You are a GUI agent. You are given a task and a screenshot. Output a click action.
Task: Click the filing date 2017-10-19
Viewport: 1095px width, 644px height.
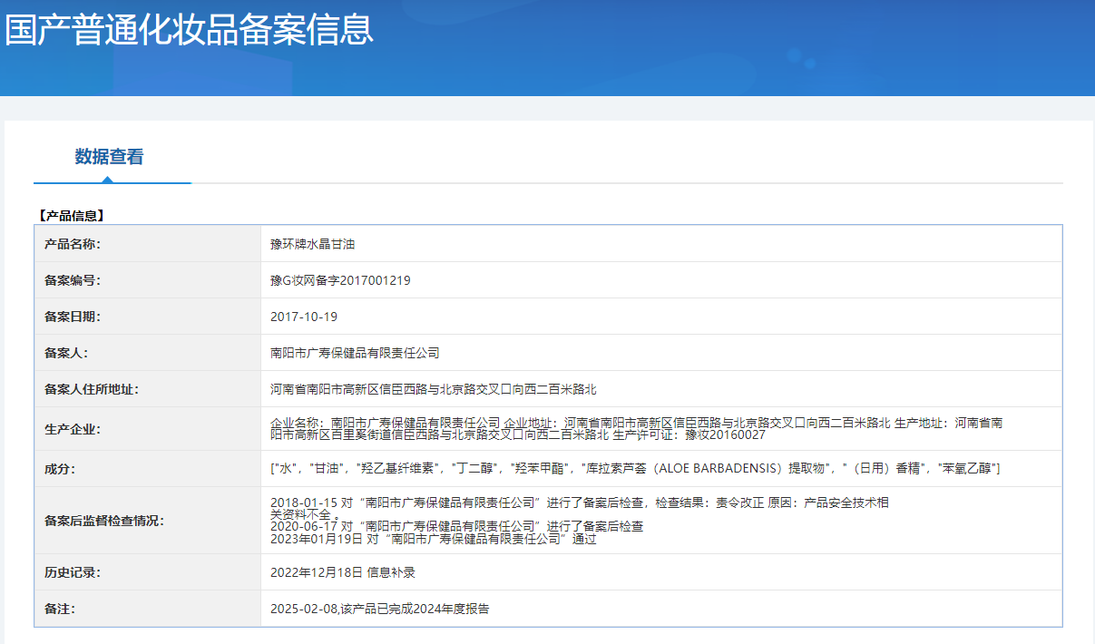[x=304, y=317]
